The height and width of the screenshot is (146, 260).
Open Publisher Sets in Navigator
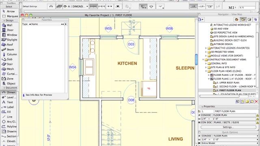pyautogui.click(x=256, y=19)
